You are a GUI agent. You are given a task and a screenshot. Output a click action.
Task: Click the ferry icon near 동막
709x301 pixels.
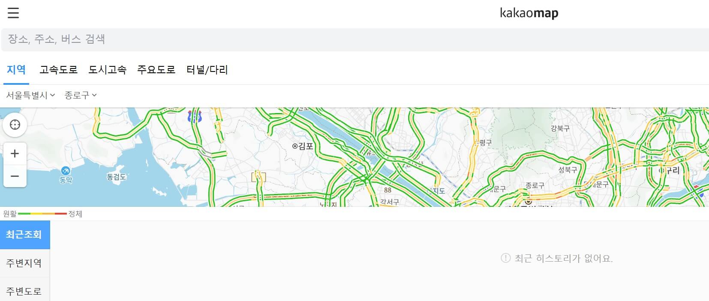[x=65, y=171]
